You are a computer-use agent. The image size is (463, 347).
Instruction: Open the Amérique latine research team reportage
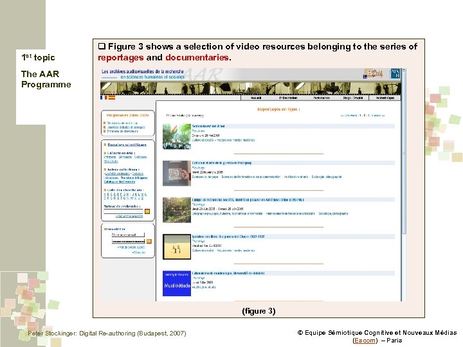point(248,200)
